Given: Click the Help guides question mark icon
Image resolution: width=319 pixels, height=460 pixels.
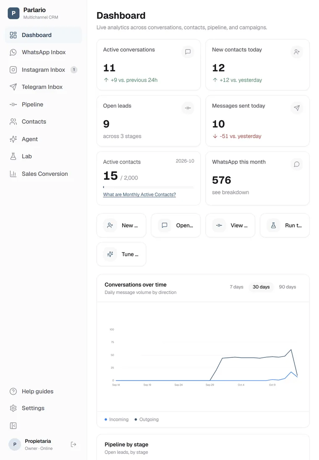Looking at the screenshot, I should click(13, 391).
